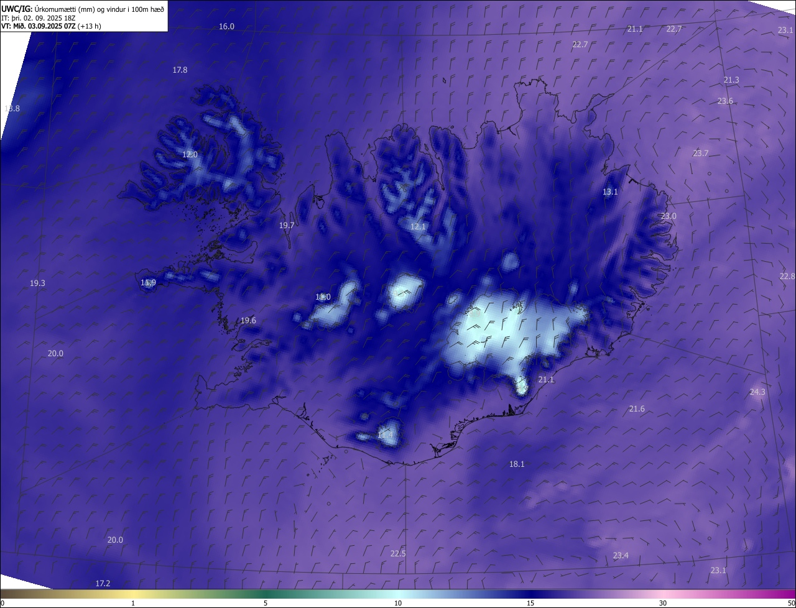The width and height of the screenshot is (796, 608).
Task: Select the 18.1 value south of Iceland
Action: (517, 464)
